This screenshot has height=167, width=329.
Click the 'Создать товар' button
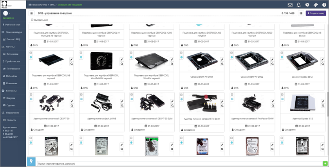[316, 13]
